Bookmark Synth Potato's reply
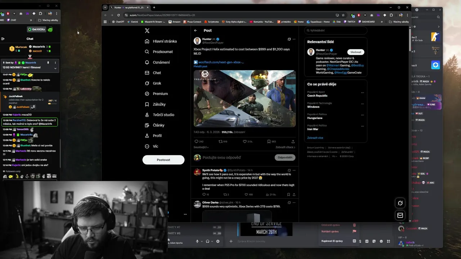Image resolution: width=461 pixels, height=259 pixels. point(288,195)
